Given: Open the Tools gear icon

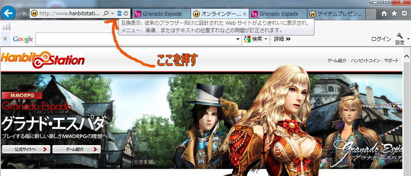Looking at the screenshot, I should click(404, 14).
